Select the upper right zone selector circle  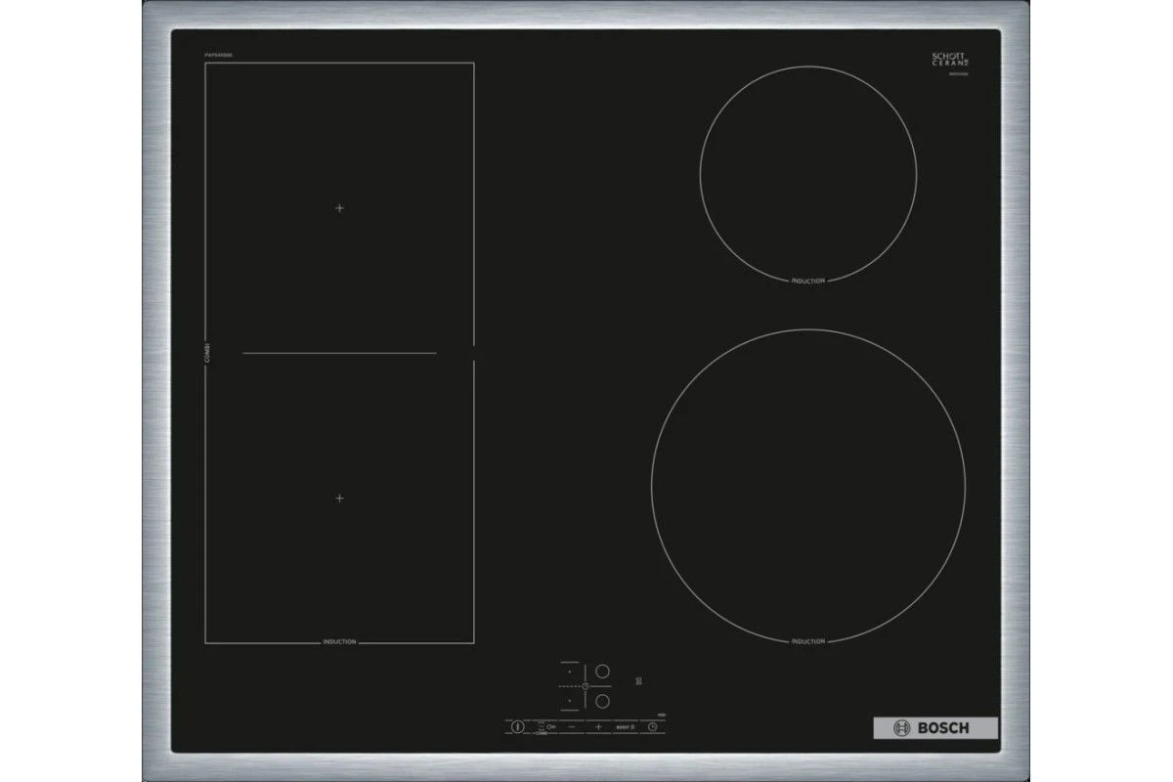(x=602, y=672)
